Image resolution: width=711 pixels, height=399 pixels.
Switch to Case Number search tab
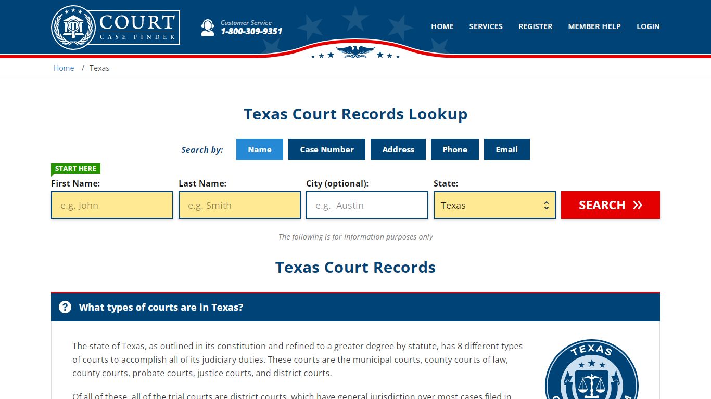[x=327, y=149]
